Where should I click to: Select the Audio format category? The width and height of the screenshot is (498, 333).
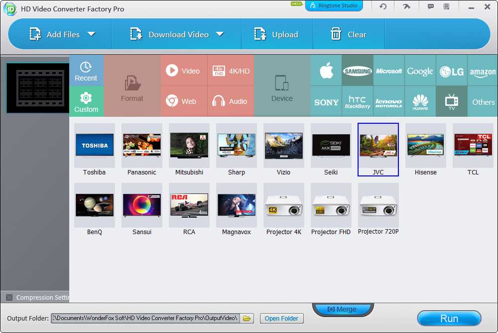[x=231, y=101]
